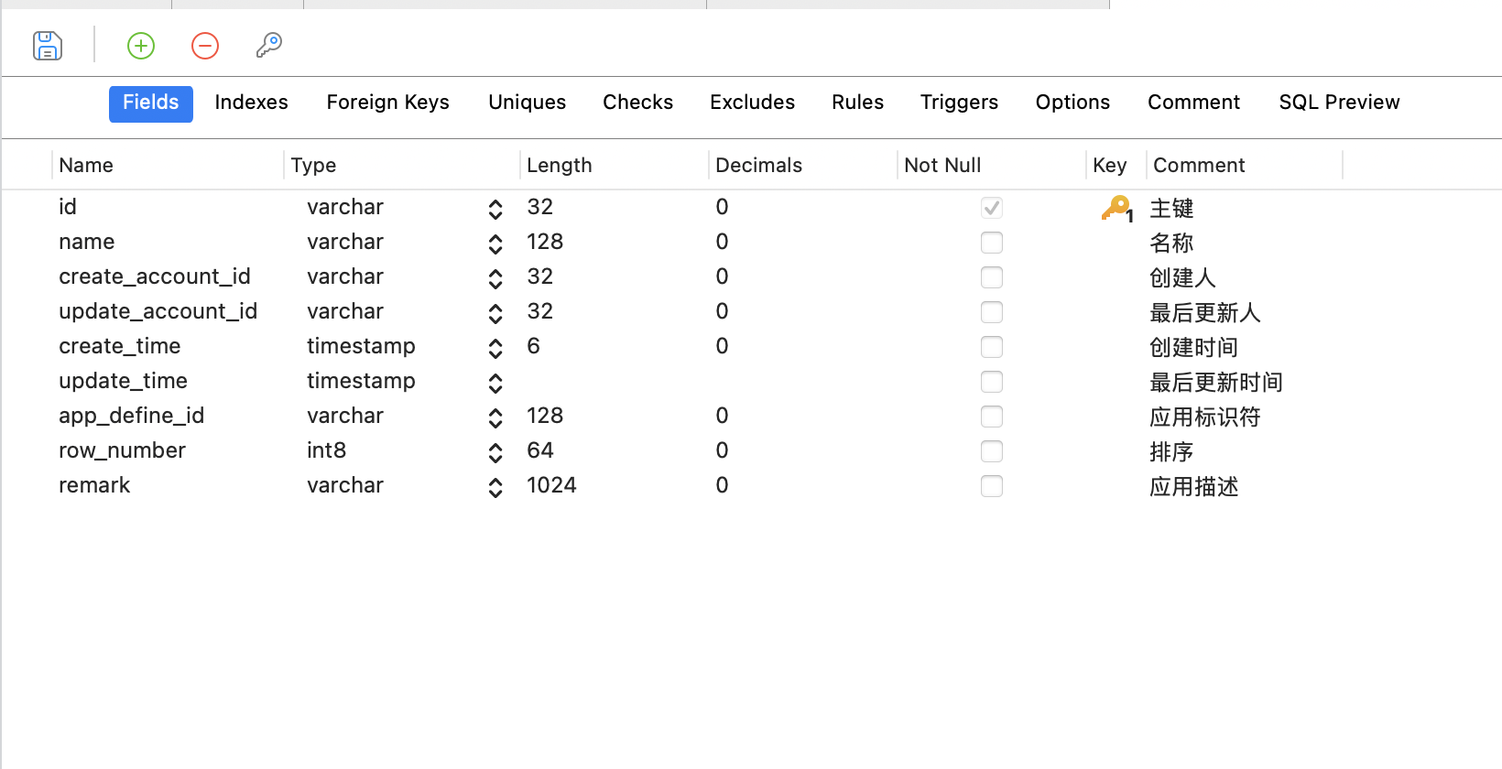Click length value 64 of row_number
1502x769 pixels.
[540, 451]
